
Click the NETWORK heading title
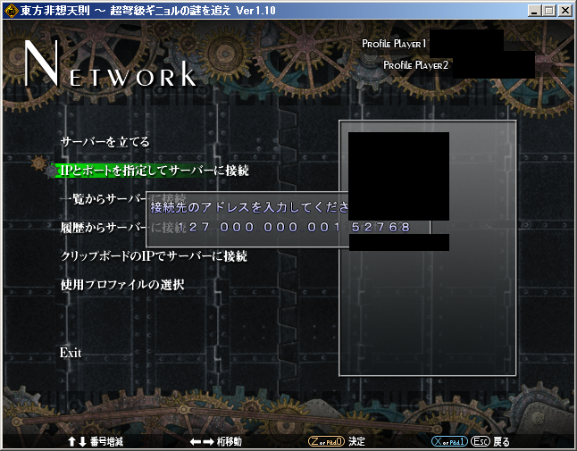click(x=110, y=64)
